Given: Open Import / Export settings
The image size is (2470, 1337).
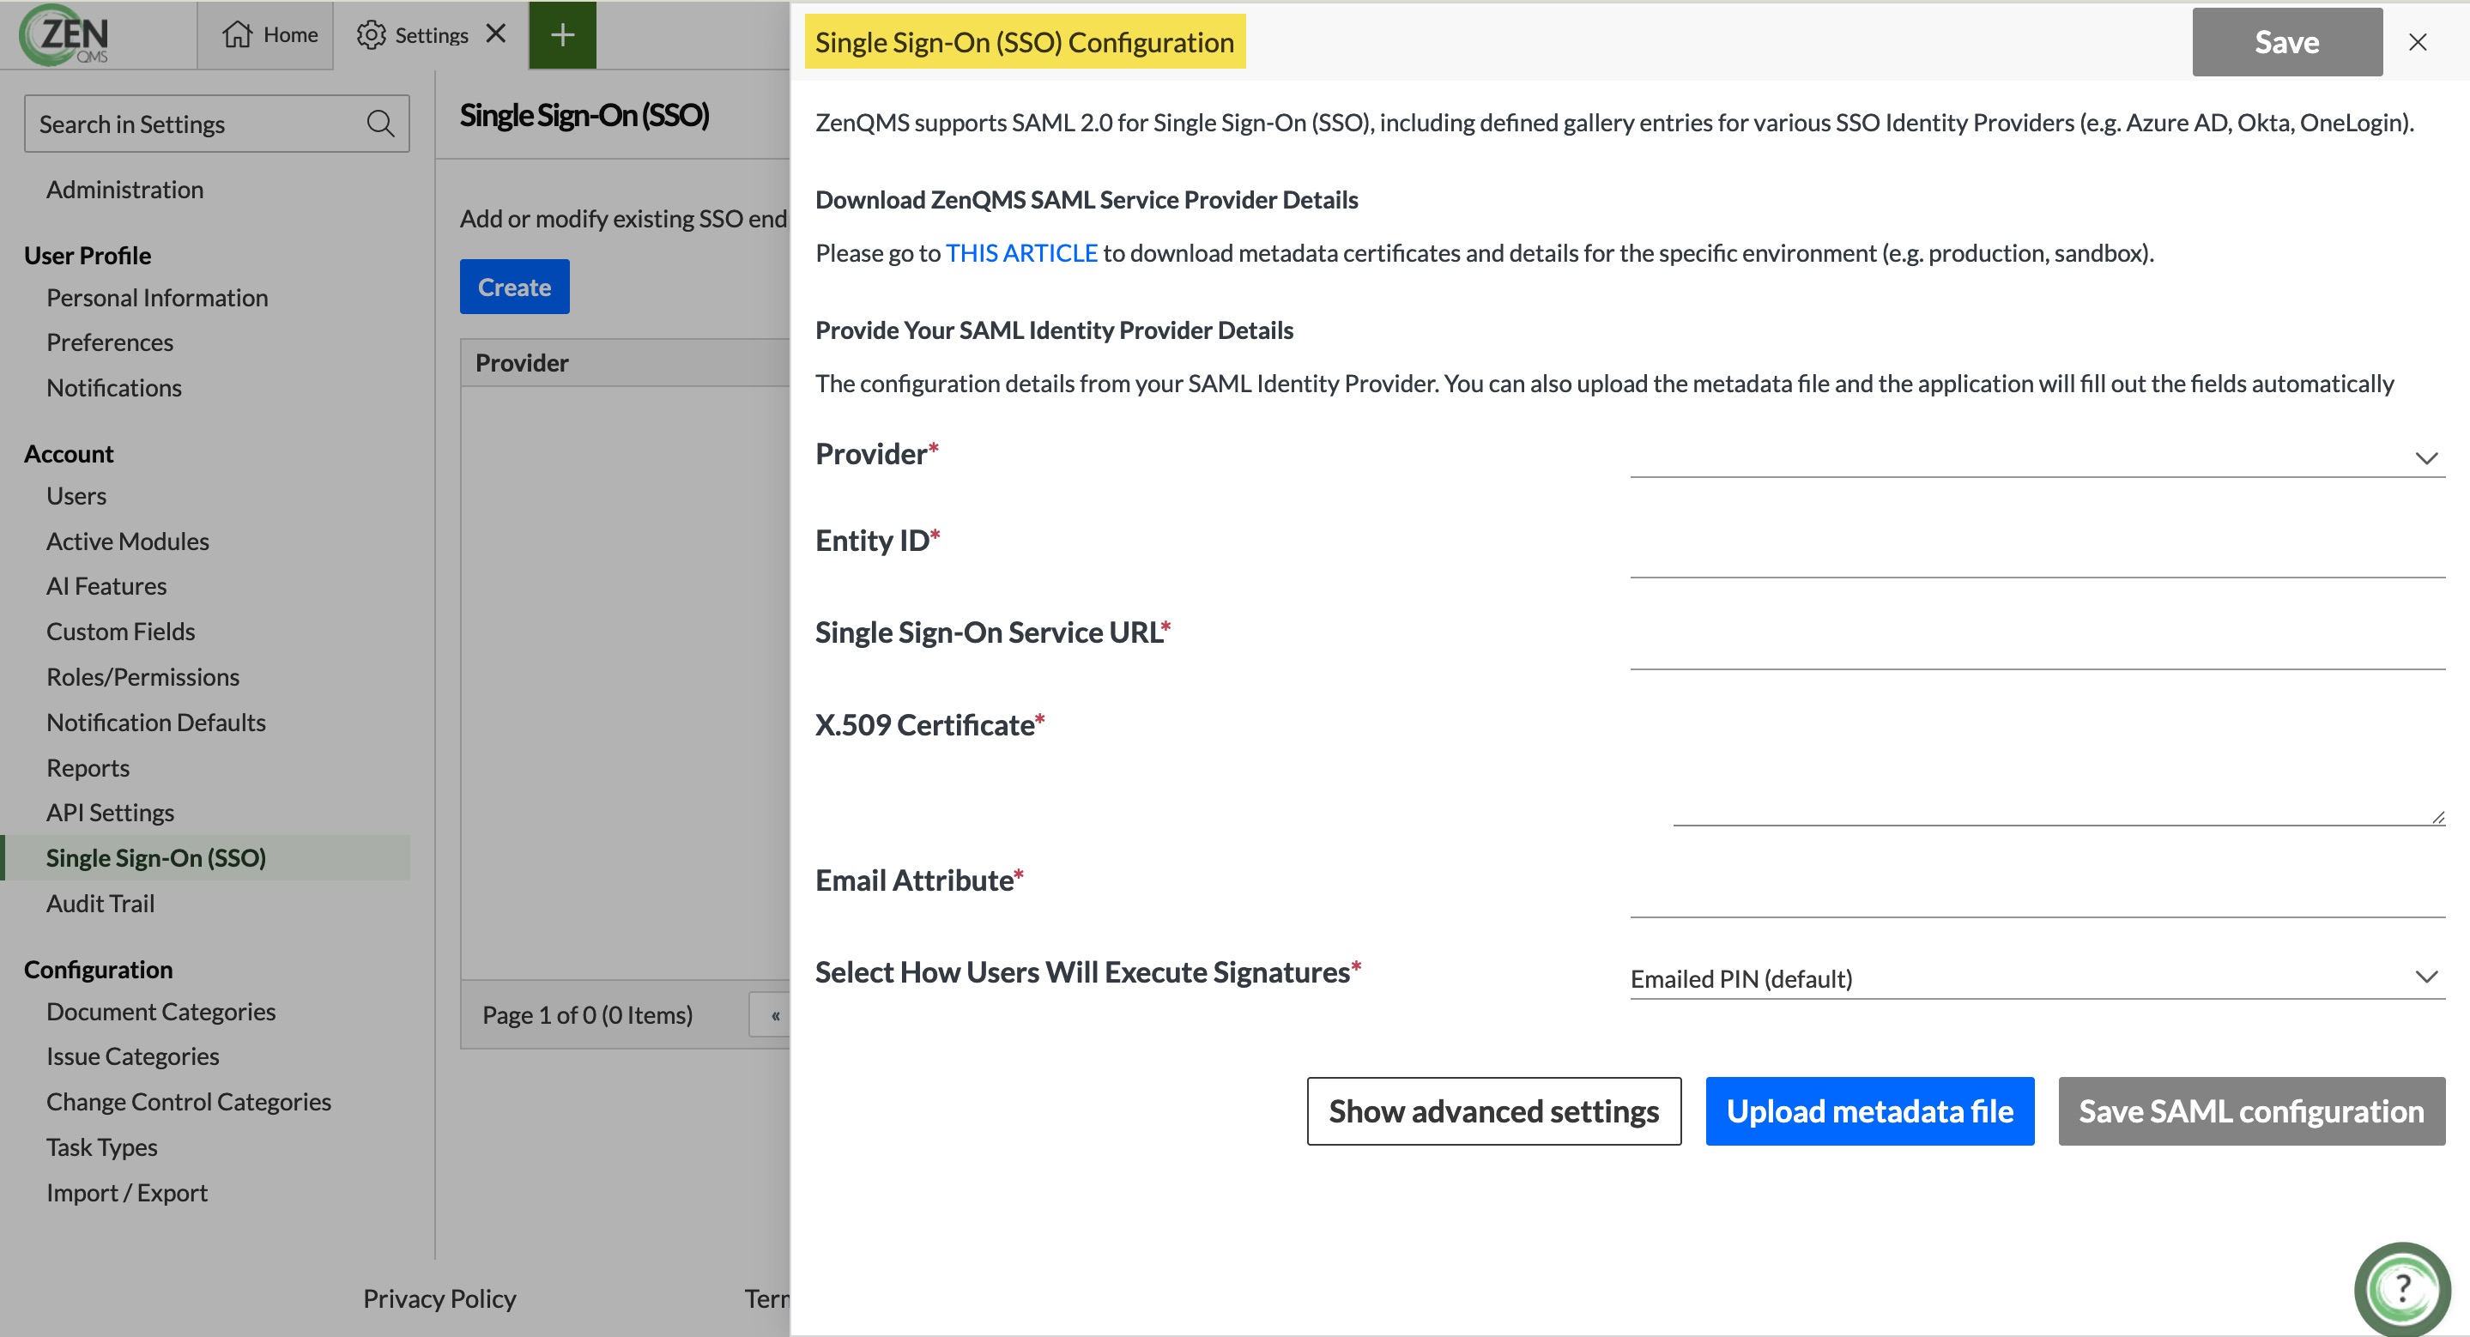Looking at the screenshot, I should click(x=128, y=1192).
